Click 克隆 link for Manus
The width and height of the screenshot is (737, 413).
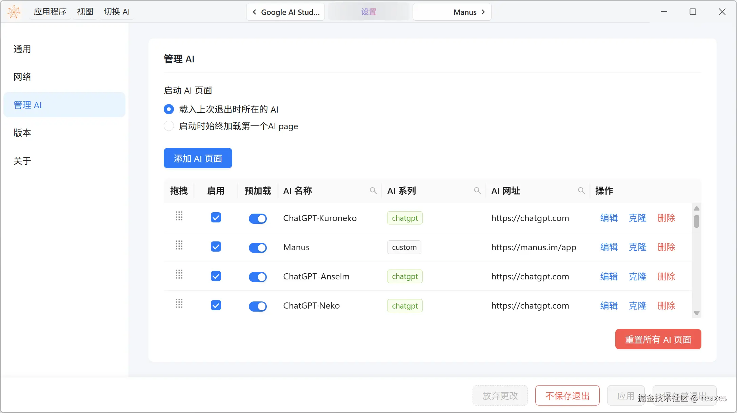coord(638,247)
